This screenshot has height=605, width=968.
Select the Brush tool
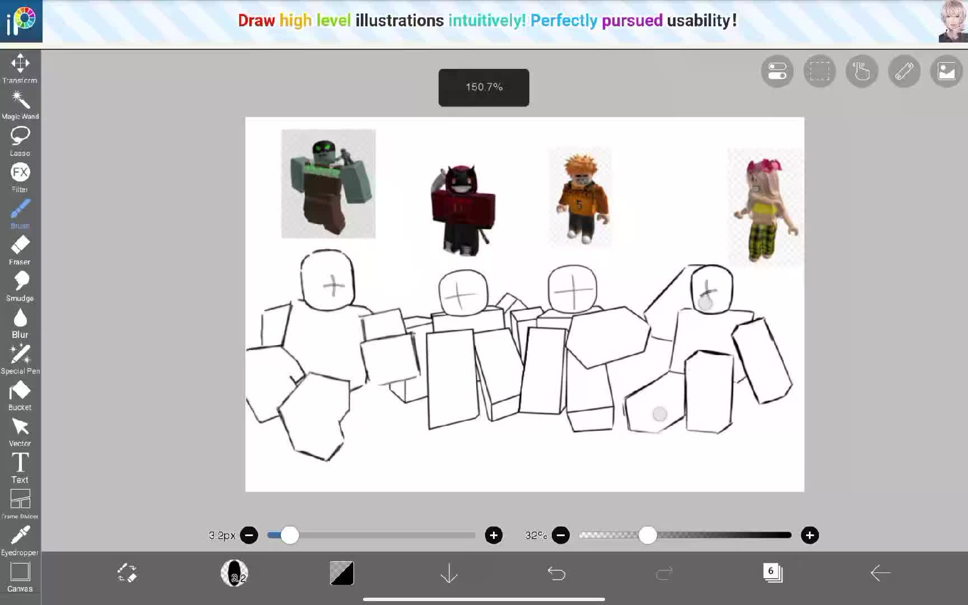[20, 214]
